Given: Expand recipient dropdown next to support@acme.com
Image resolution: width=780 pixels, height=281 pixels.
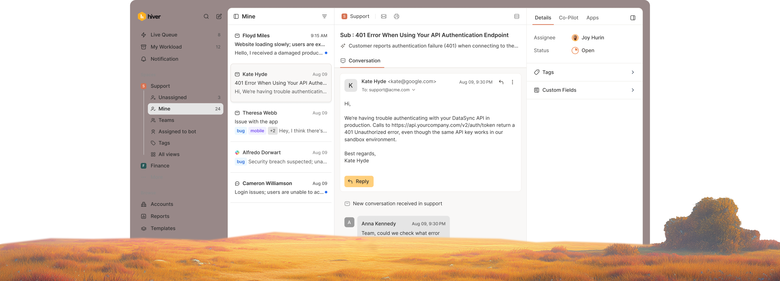Looking at the screenshot, I should pyautogui.click(x=413, y=90).
